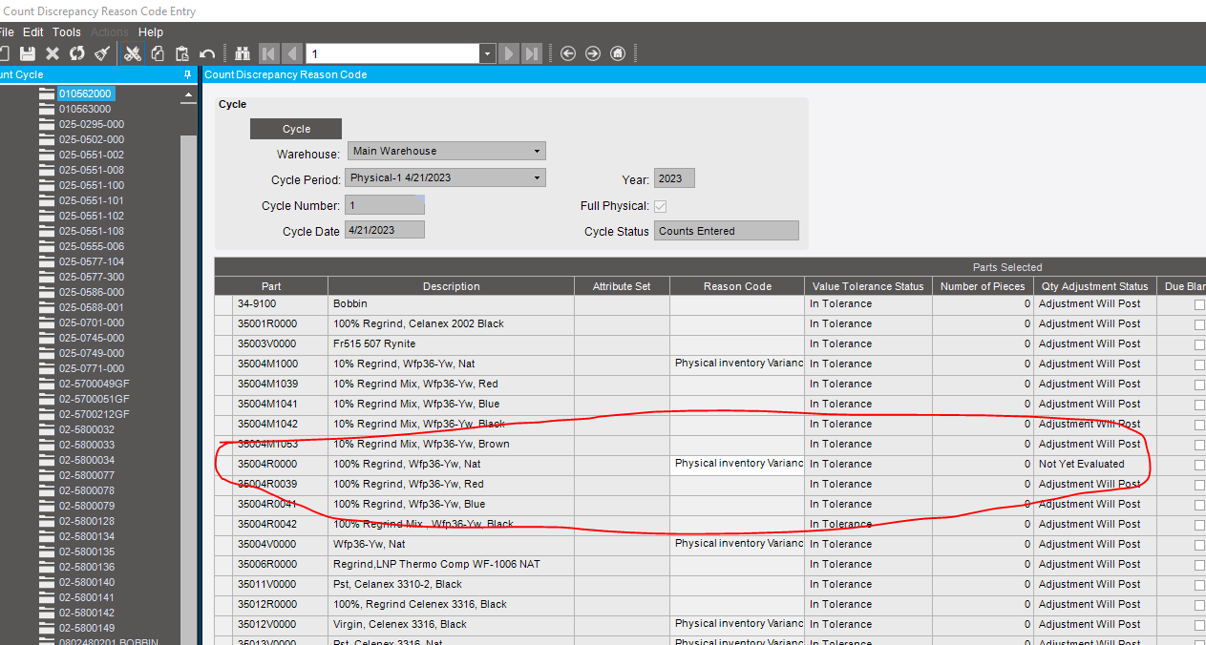Open the Help menu

151,32
